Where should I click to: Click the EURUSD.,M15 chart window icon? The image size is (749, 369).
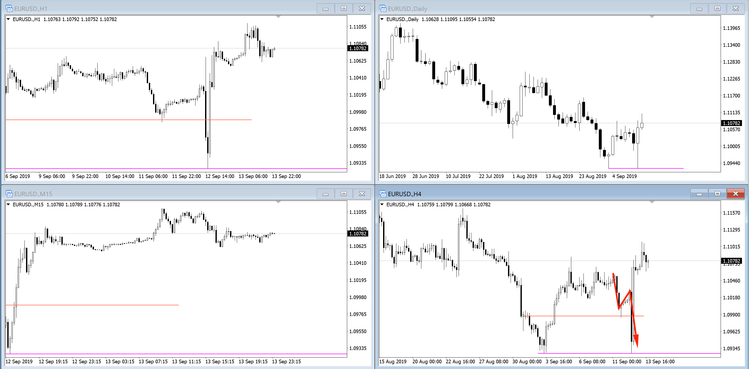click(x=9, y=194)
